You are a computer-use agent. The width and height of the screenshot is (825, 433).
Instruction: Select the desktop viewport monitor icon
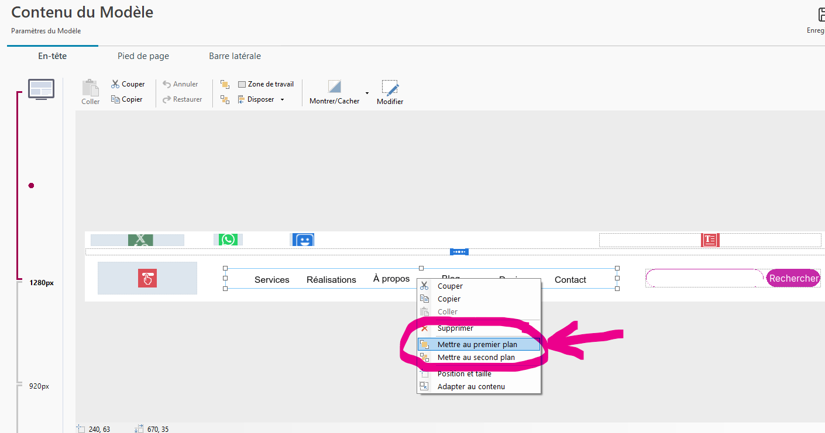pyautogui.click(x=41, y=89)
